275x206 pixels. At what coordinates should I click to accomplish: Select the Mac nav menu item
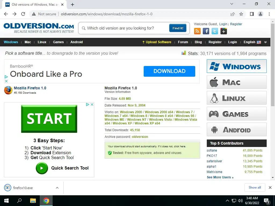coord(28,42)
